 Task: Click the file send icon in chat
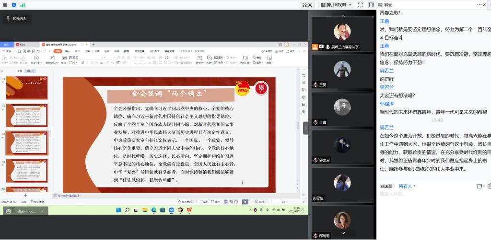[479, 186]
